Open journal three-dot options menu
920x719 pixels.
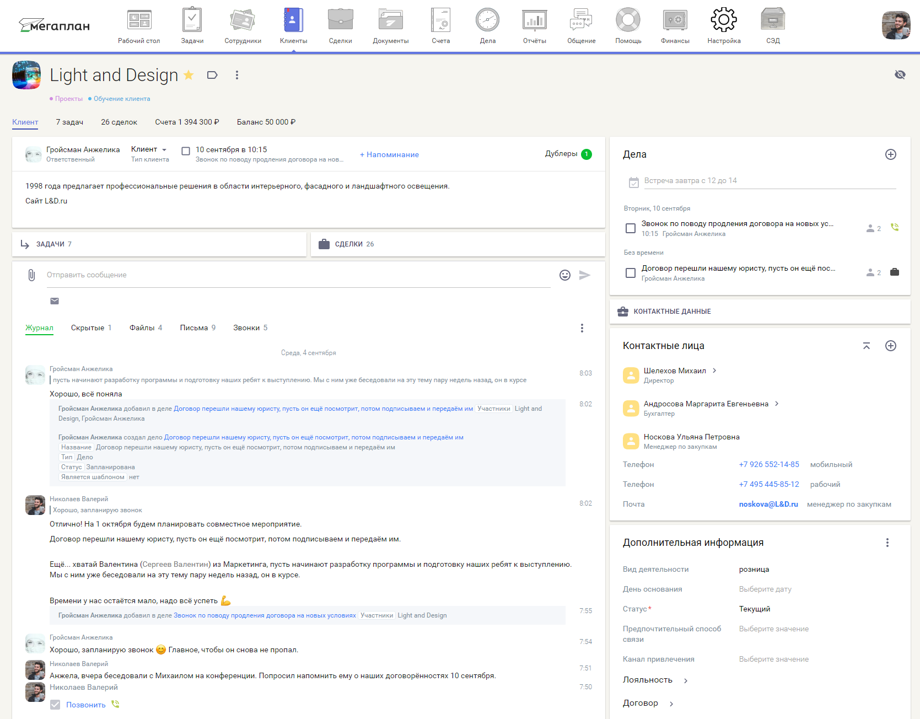[582, 328]
